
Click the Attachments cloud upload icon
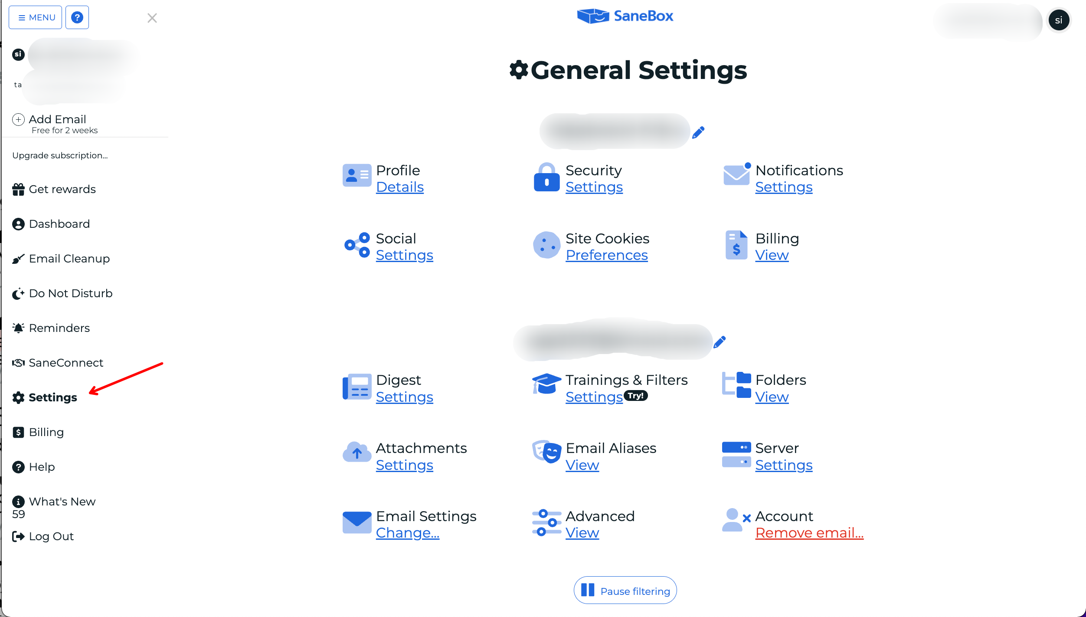357,452
